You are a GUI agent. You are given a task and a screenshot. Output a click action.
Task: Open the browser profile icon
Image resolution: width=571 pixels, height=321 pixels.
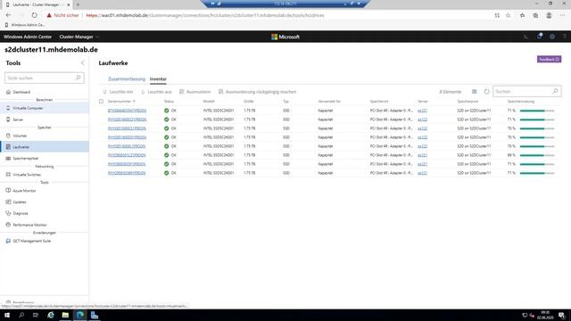[x=549, y=15]
